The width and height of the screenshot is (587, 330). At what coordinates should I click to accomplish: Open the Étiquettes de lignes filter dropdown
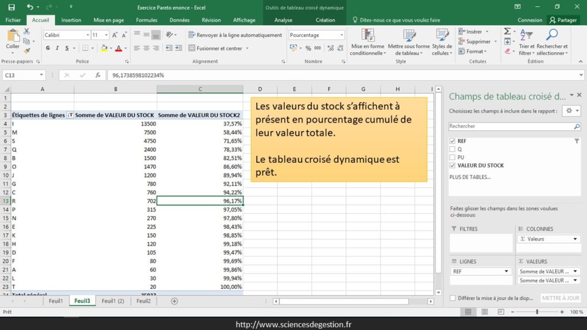[x=71, y=115]
